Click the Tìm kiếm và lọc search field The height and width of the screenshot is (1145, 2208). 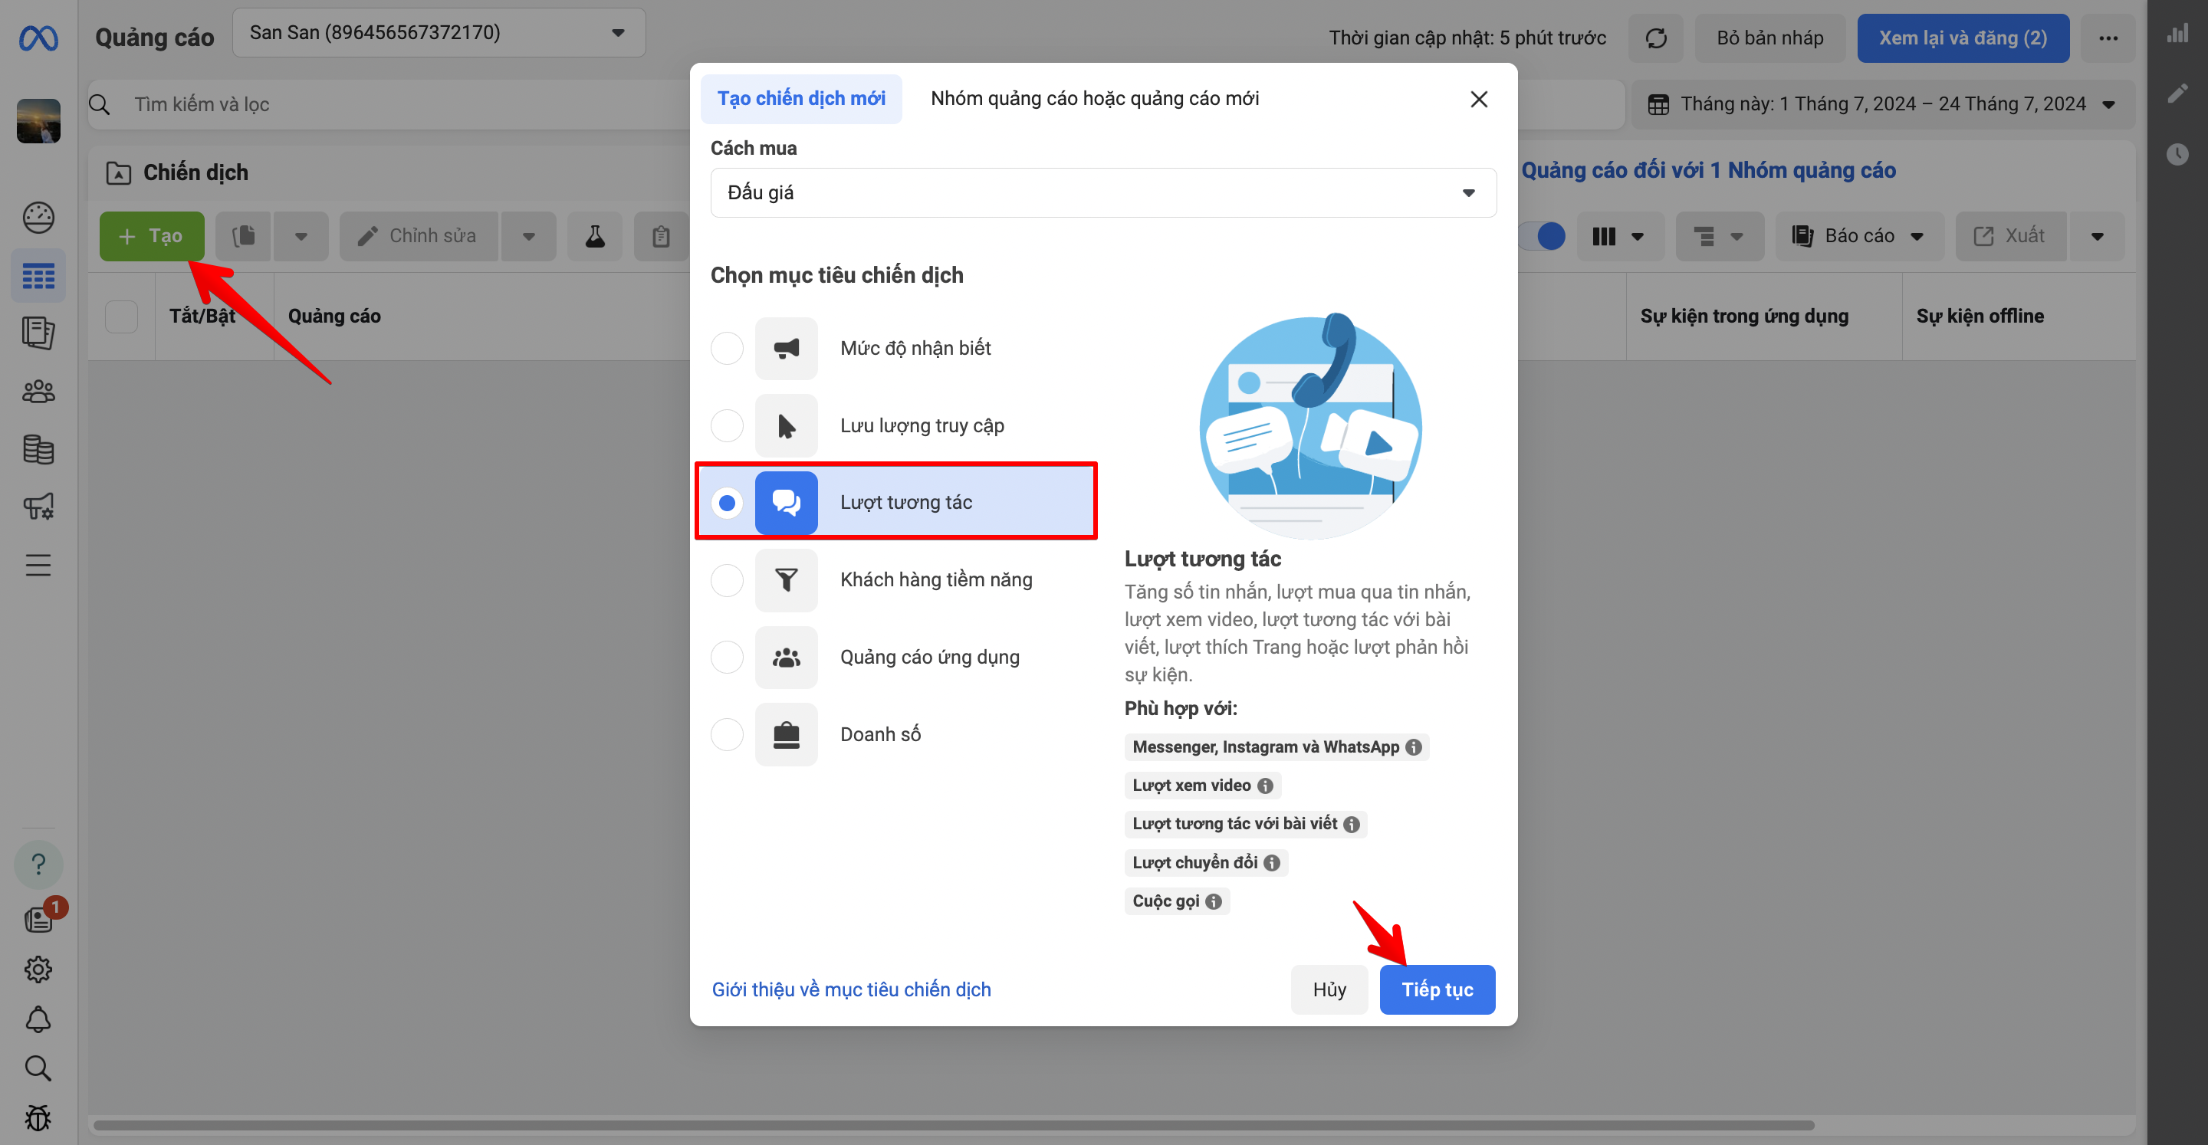click(386, 104)
